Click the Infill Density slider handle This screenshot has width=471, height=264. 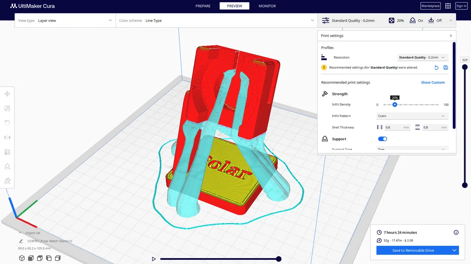[395, 105]
